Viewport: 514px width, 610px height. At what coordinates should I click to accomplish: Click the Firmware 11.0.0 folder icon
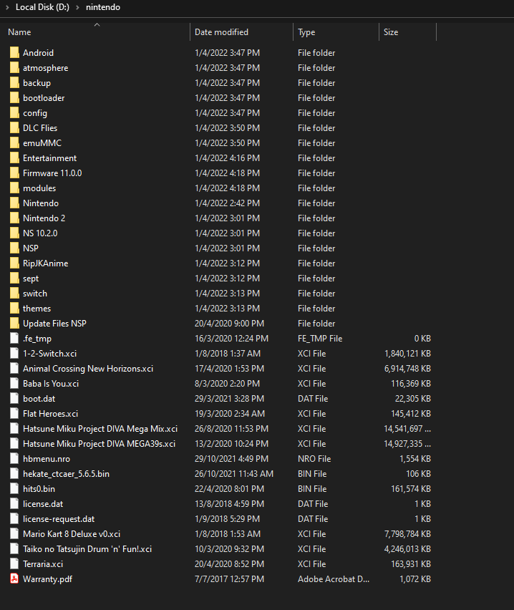[x=14, y=173]
